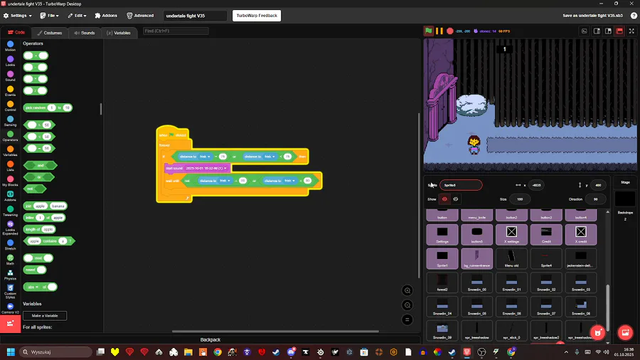This screenshot has width=640, height=360.
Task: Click the sprite list vertical scrollbar
Action: coord(608,307)
